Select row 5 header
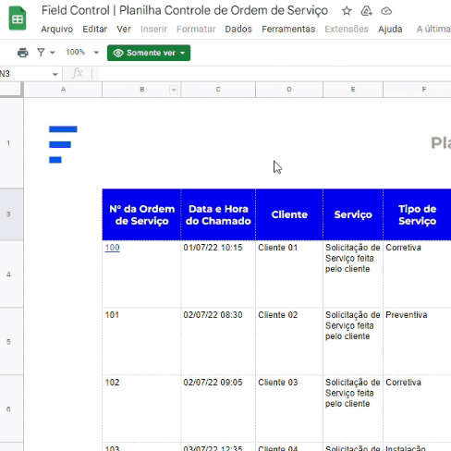The image size is (451, 451). 8,342
